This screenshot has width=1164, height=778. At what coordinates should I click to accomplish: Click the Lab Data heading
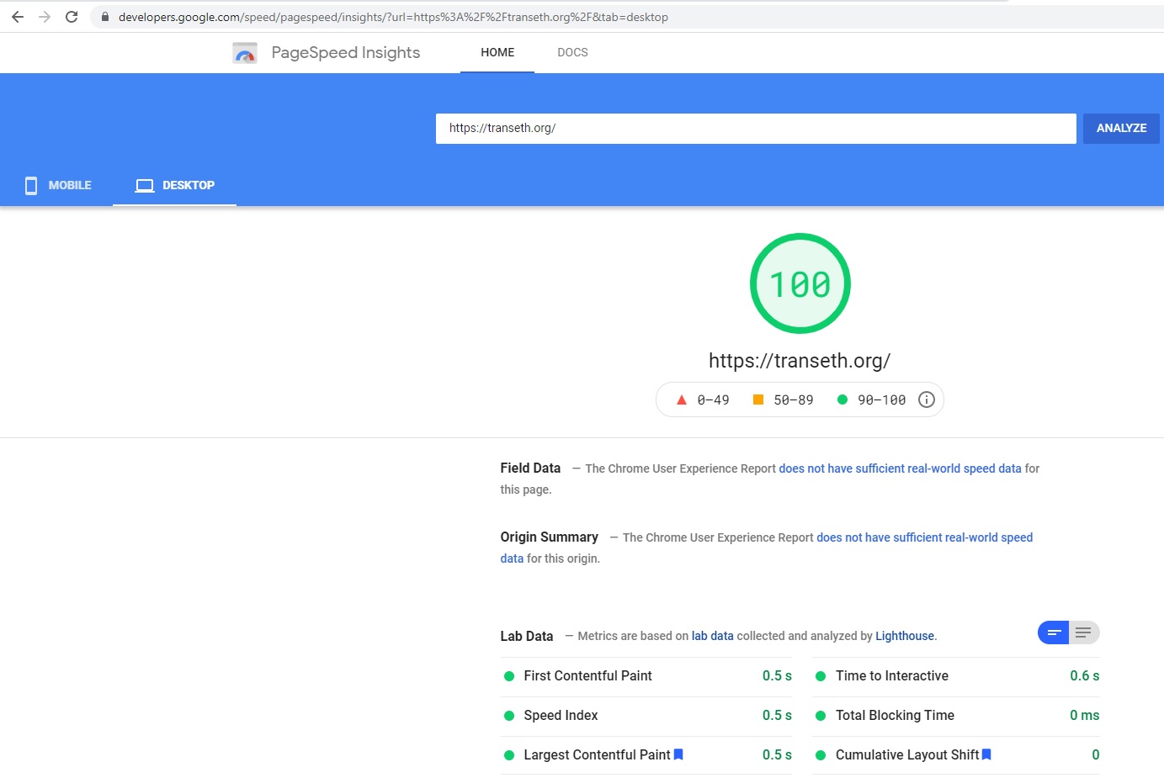click(x=527, y=636)
